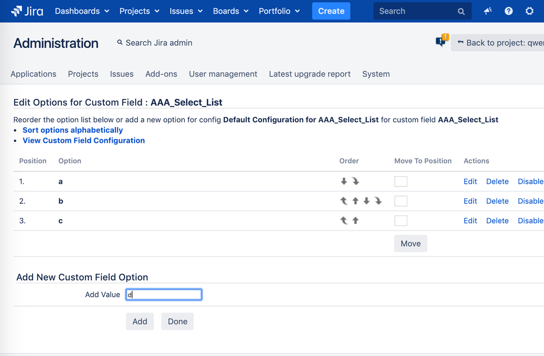This screenshot has width=544, height=356.
Task: Open the help question mark icon
Action: tap(509, 11)
